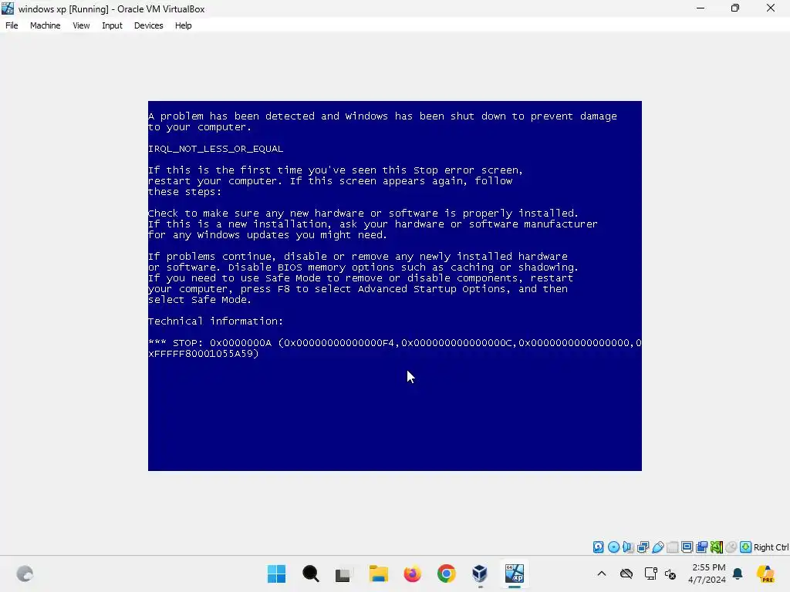Click the VirtualBox window title bar icon

[x=8, y=8]
